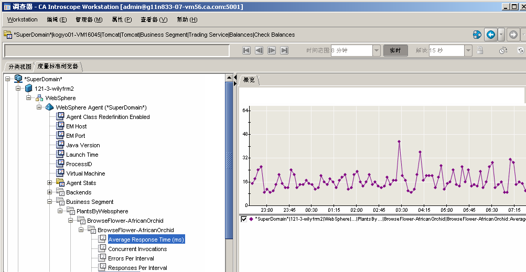Click the WebSphere Agent icon in tree
Screen dimensions: 526x272
(x=50, y=107)
